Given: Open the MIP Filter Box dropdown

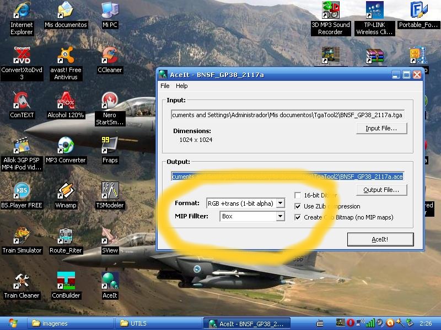Looking at the screenshot, I should [x=280, y=217].
